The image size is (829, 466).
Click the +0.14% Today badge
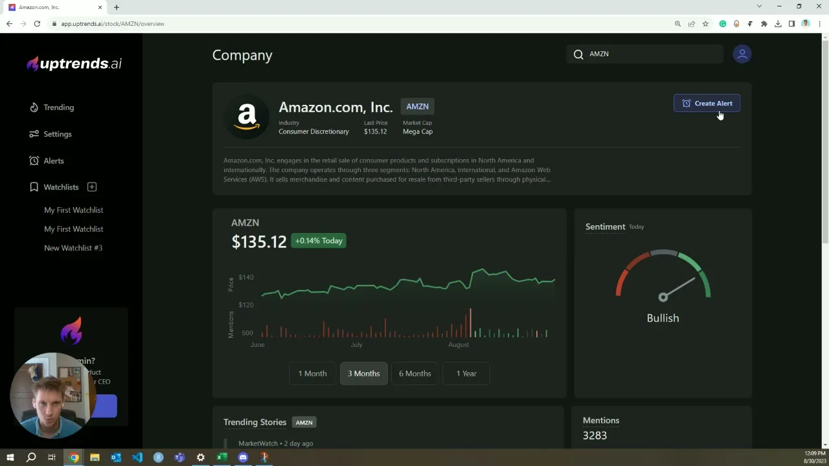(x=319, y=241)
